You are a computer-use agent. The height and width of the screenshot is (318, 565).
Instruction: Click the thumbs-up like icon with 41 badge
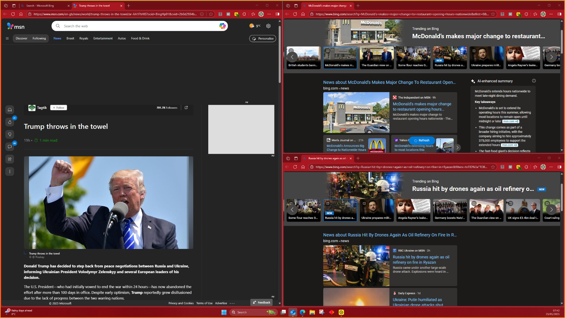pos(10,122)
